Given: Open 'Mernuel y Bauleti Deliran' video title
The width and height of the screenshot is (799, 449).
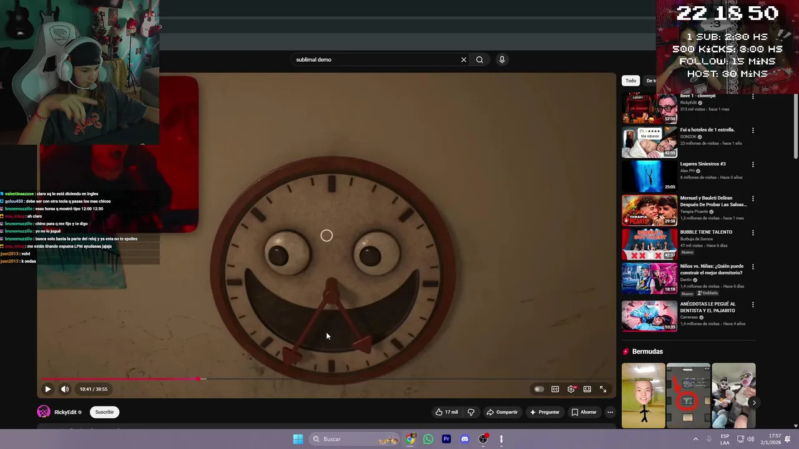Looking at the screenshot, I should (x=713, y=201).
